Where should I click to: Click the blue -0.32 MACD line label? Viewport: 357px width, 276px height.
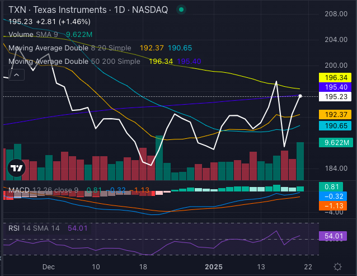[333, 197]
